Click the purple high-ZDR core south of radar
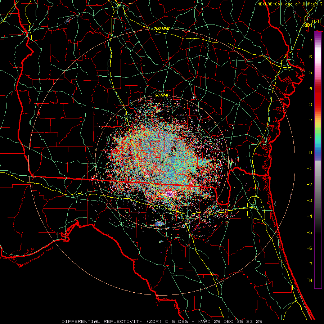Image resolution: width=324 pixels, height=324 pixels. tap(170, 194)
